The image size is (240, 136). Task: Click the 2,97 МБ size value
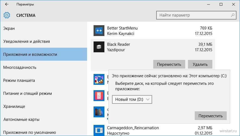tap(205, 128)
